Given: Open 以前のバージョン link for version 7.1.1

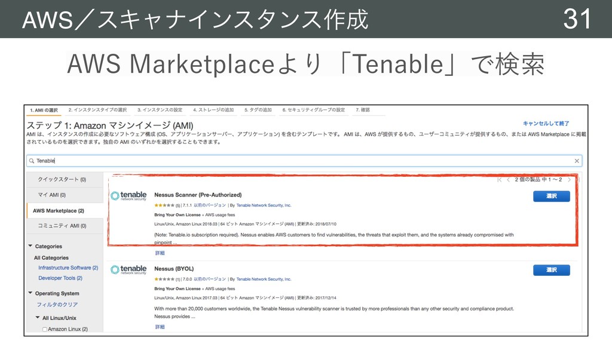Looking at the screenshot, I should click(210, 205).
